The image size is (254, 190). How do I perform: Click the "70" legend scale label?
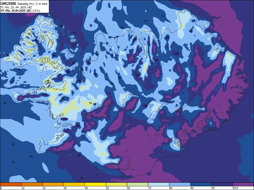click(x=150, y=188)
